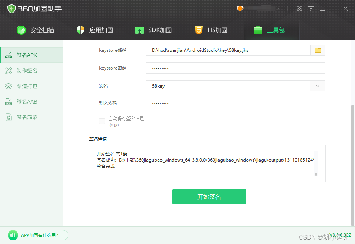Expand the account dropdown arrow in title bar
Viewport: 355px width, 244px height.
[278, 9]
